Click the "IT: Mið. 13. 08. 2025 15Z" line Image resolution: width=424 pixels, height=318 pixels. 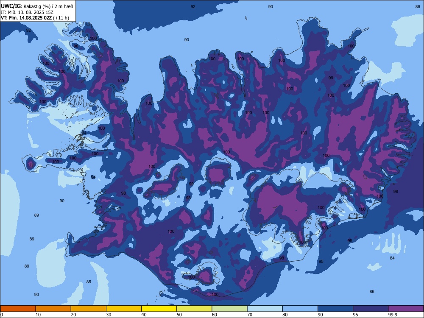27,12
